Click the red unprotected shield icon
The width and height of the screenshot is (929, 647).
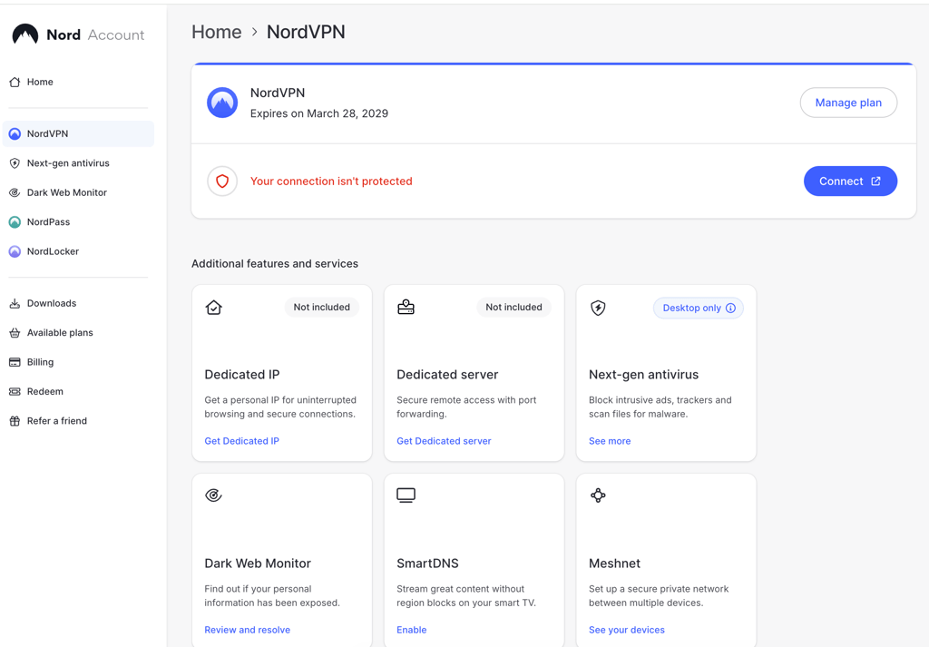222,181
